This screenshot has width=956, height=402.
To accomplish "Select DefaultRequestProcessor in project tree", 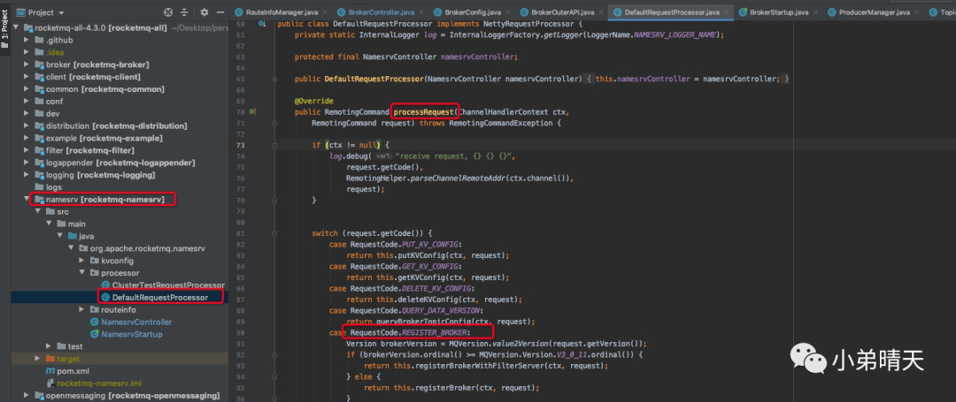I will click(x=159, y=298).
